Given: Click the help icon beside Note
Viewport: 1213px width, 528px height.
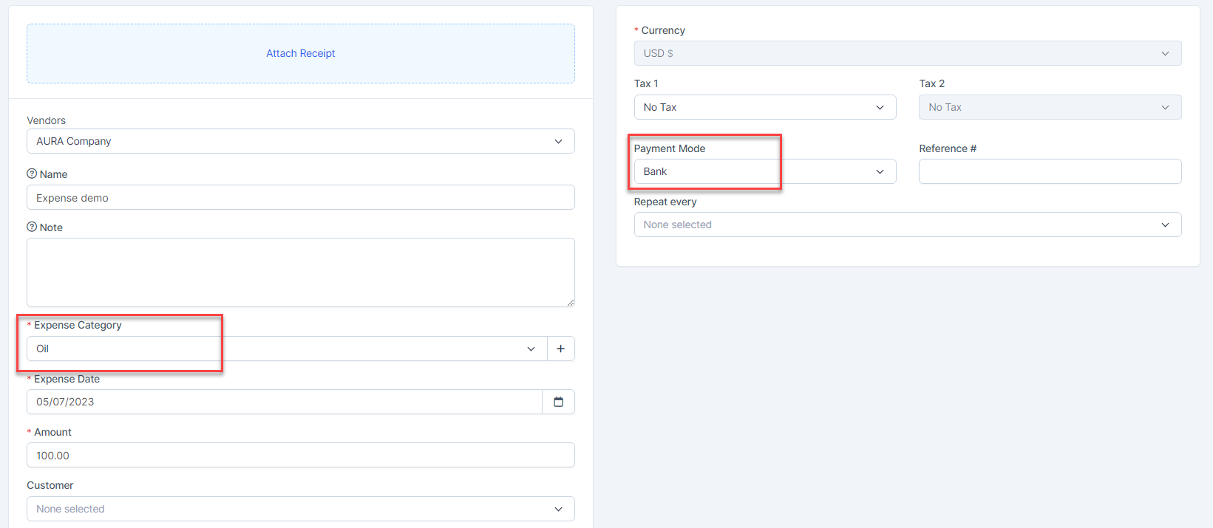Looking at the screenshot, I should [32, 227].
